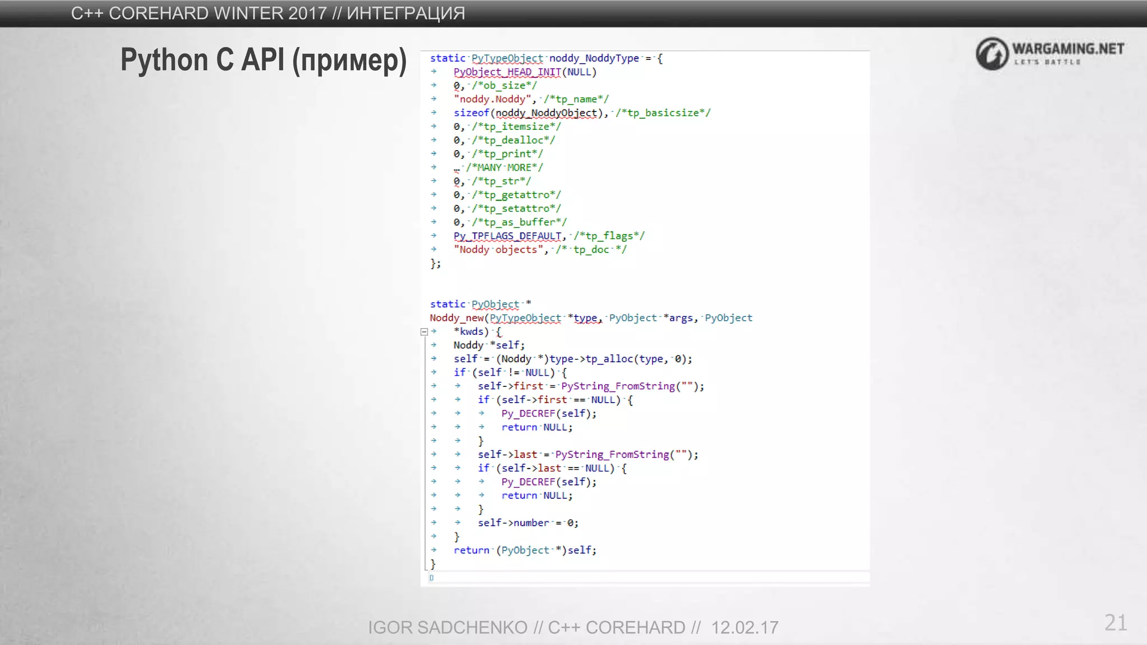This screenshot has width=1147, height=645.
Task: Click the '/*ob_size*/' comment line
Action: click(x=495, y=86)
